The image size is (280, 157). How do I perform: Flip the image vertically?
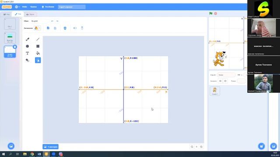[x=82, y=28]
